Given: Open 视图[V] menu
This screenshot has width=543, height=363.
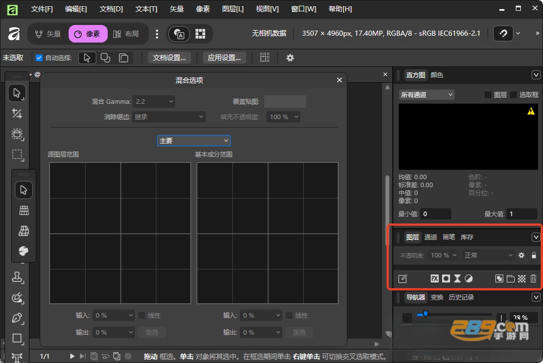Looking at the screenshot, I should pos(267,9).
